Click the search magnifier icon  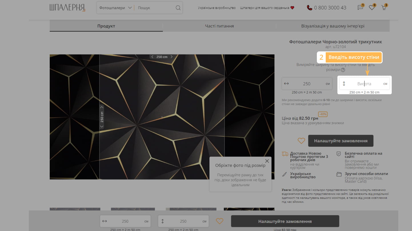coord(178,8)
